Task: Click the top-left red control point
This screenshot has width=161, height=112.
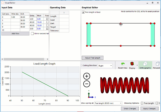Action: point(87,23)
